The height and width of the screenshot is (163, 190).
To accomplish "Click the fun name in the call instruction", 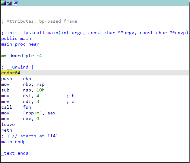I will click(27, 107).
